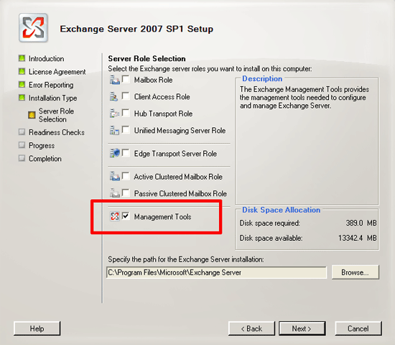The width and height of the screenshot is (395, 345).
Task: Click the green Introduction step indicator
Action: click(22, 58)
